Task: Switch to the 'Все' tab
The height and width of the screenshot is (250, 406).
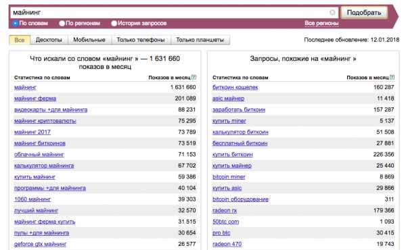Action: [20, 40]
